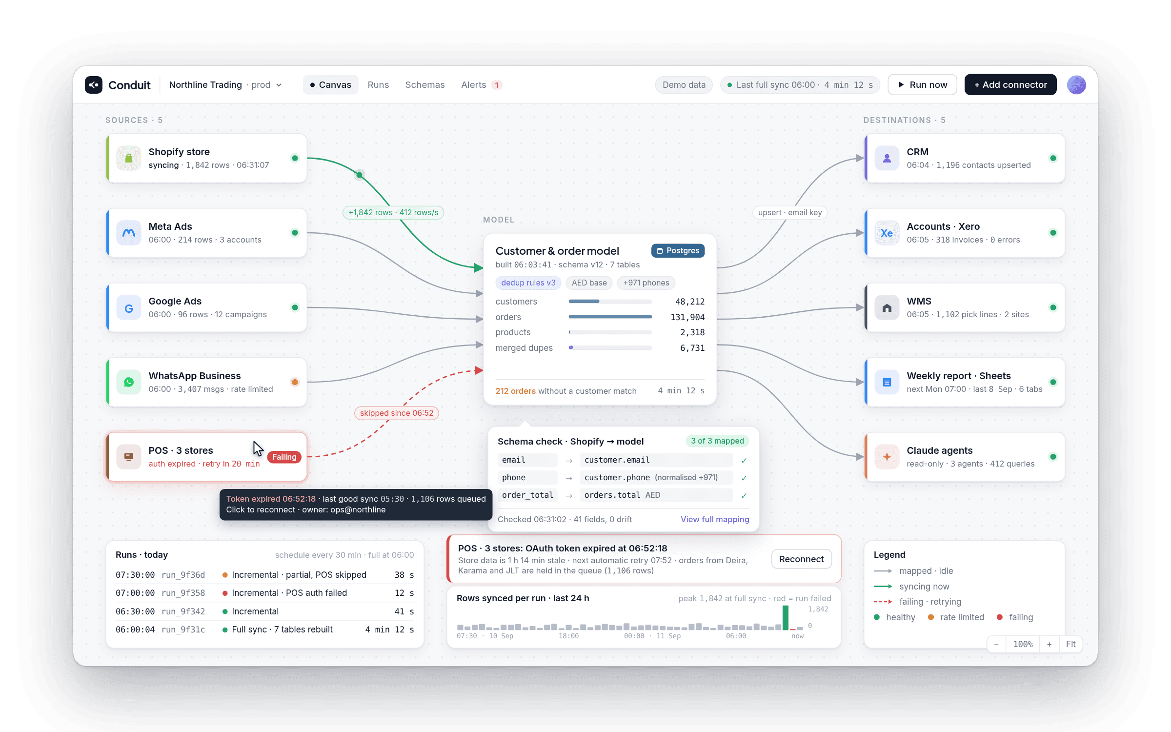Click the merged dupes progress bar
The height and width of the screenshot is (732, 1171).
tap(610, 348)
